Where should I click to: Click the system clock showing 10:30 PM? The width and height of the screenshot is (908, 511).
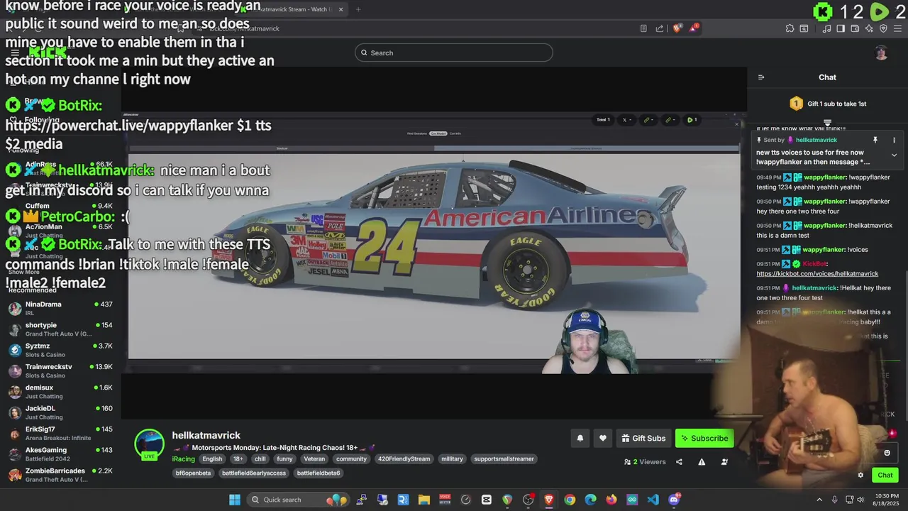pos(887,500)
